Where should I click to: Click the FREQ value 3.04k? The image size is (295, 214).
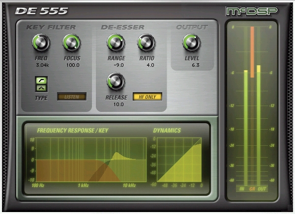(42, 65)
